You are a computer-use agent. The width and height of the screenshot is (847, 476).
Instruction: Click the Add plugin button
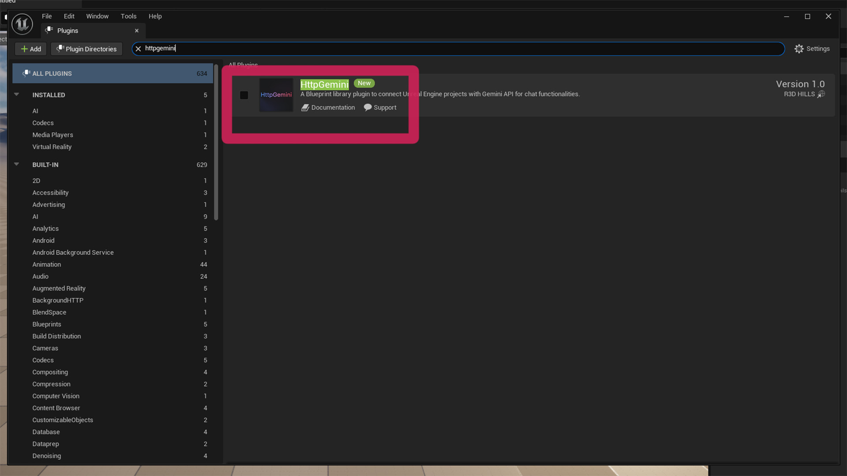pyautogui.click(x=31, y=49)
